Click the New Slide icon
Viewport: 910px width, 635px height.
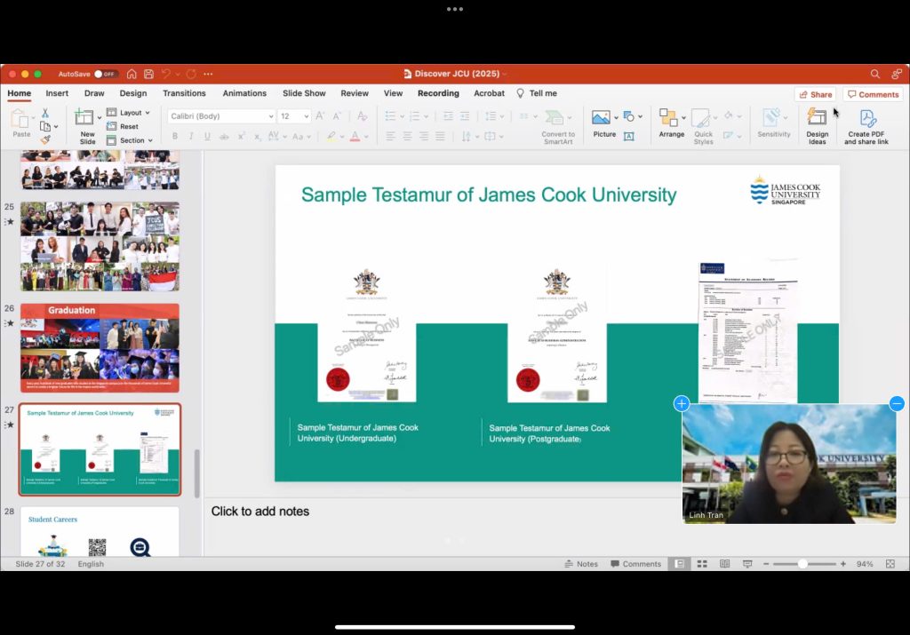[x=84, y=118]
